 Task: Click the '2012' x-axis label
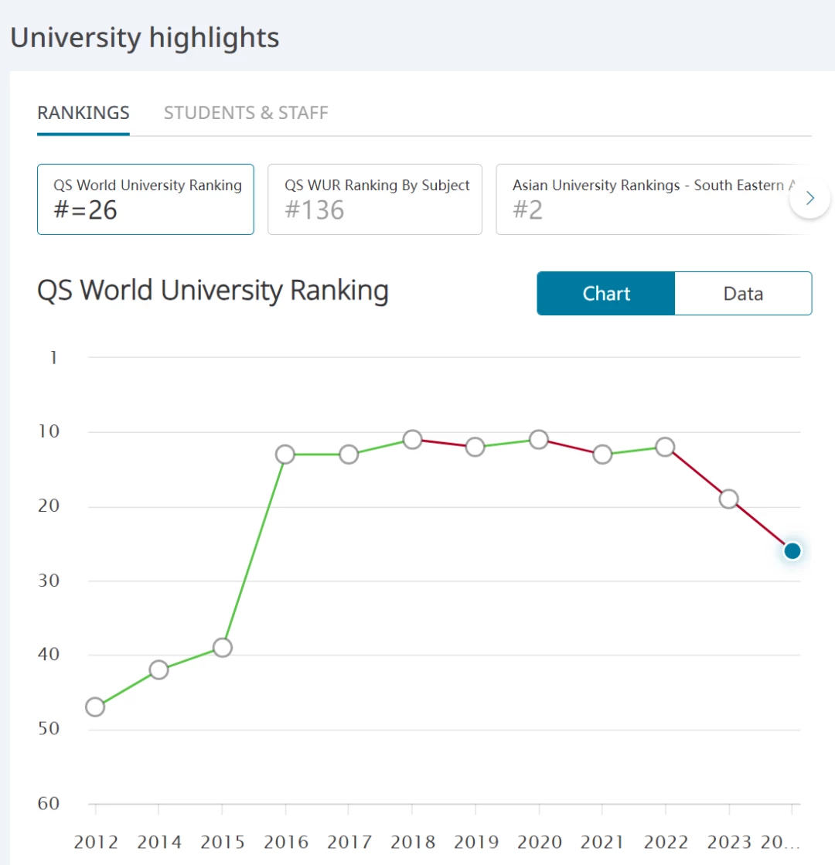96,843
